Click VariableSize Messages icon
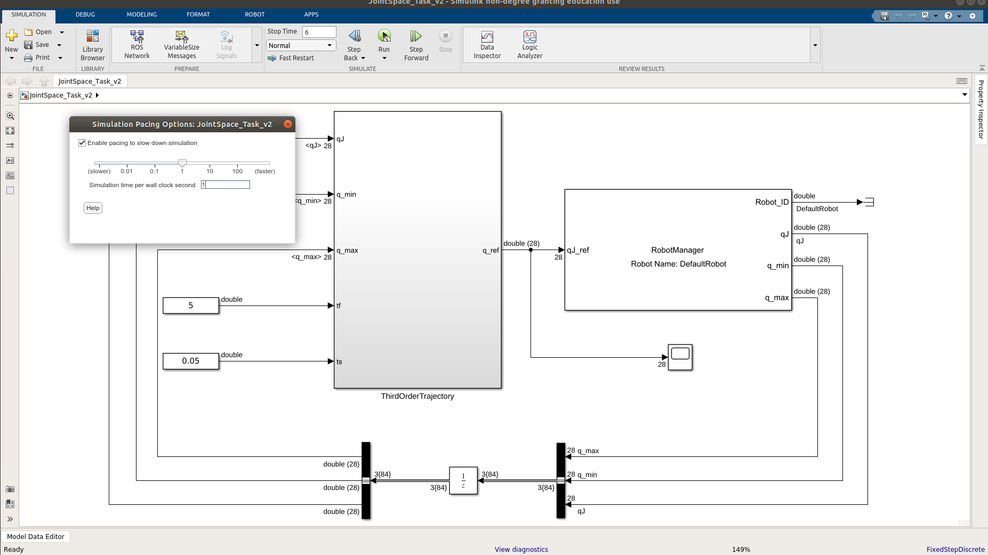The height and width of the screenshot is (555, 988). point(182,45)
